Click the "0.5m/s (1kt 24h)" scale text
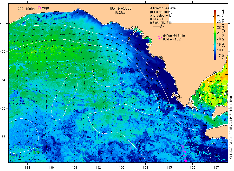 (x=162, y=23)
